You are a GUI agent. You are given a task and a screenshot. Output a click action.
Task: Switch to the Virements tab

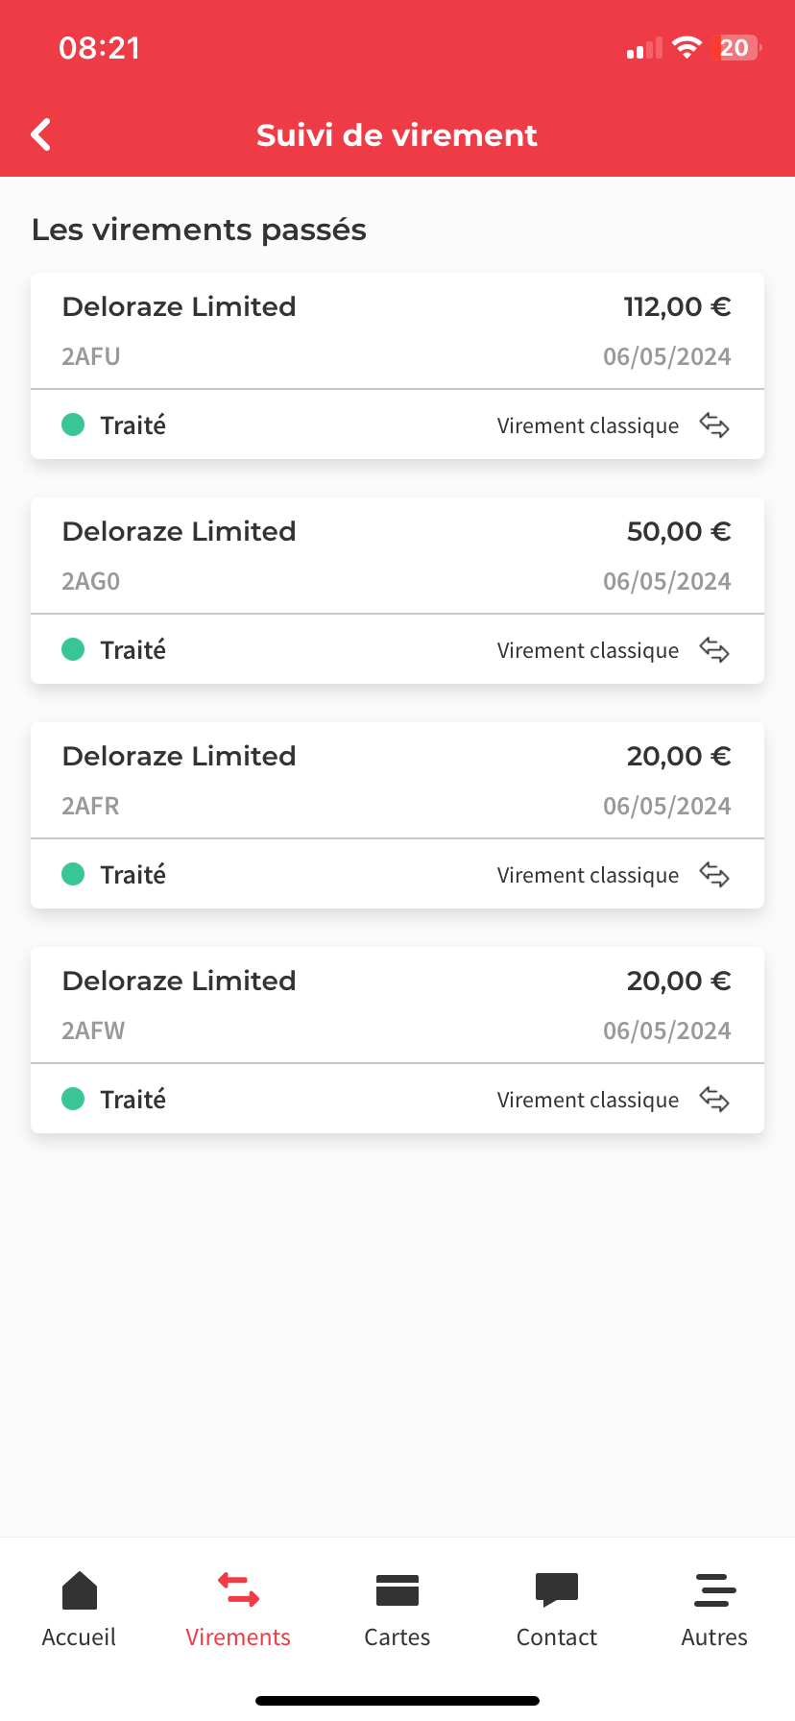238,1609
